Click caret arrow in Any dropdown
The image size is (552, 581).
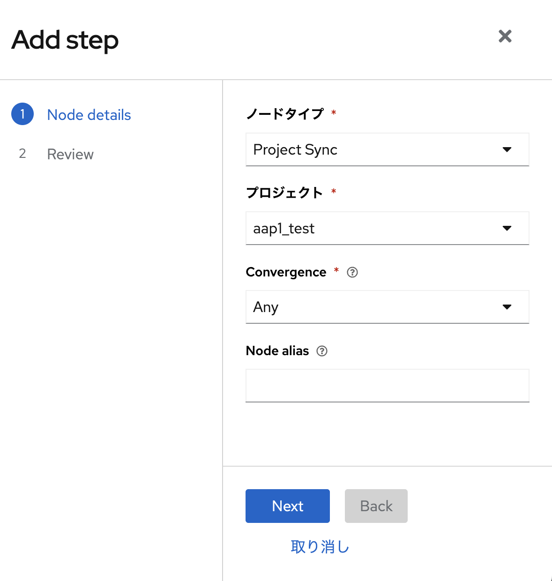click(x=507, y=307)
